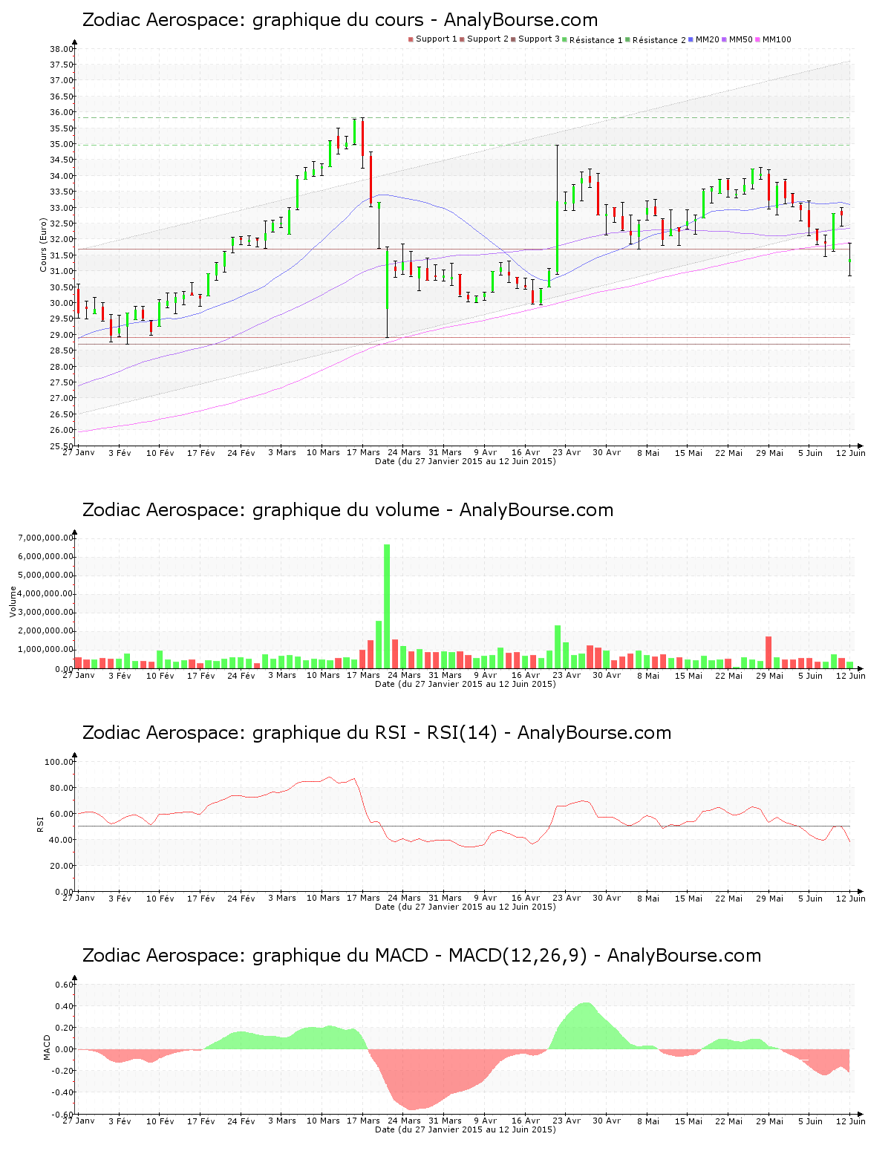
Task: Select the MM50 legend label
Action: (740, 39)
